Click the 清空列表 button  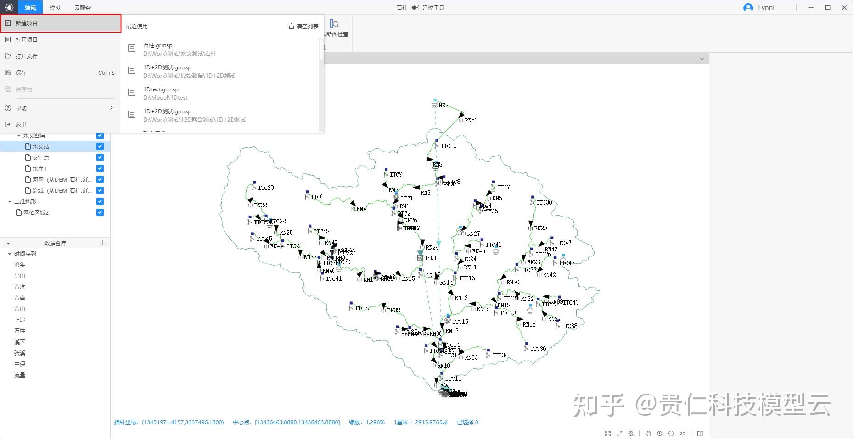[x=303, y=27]
